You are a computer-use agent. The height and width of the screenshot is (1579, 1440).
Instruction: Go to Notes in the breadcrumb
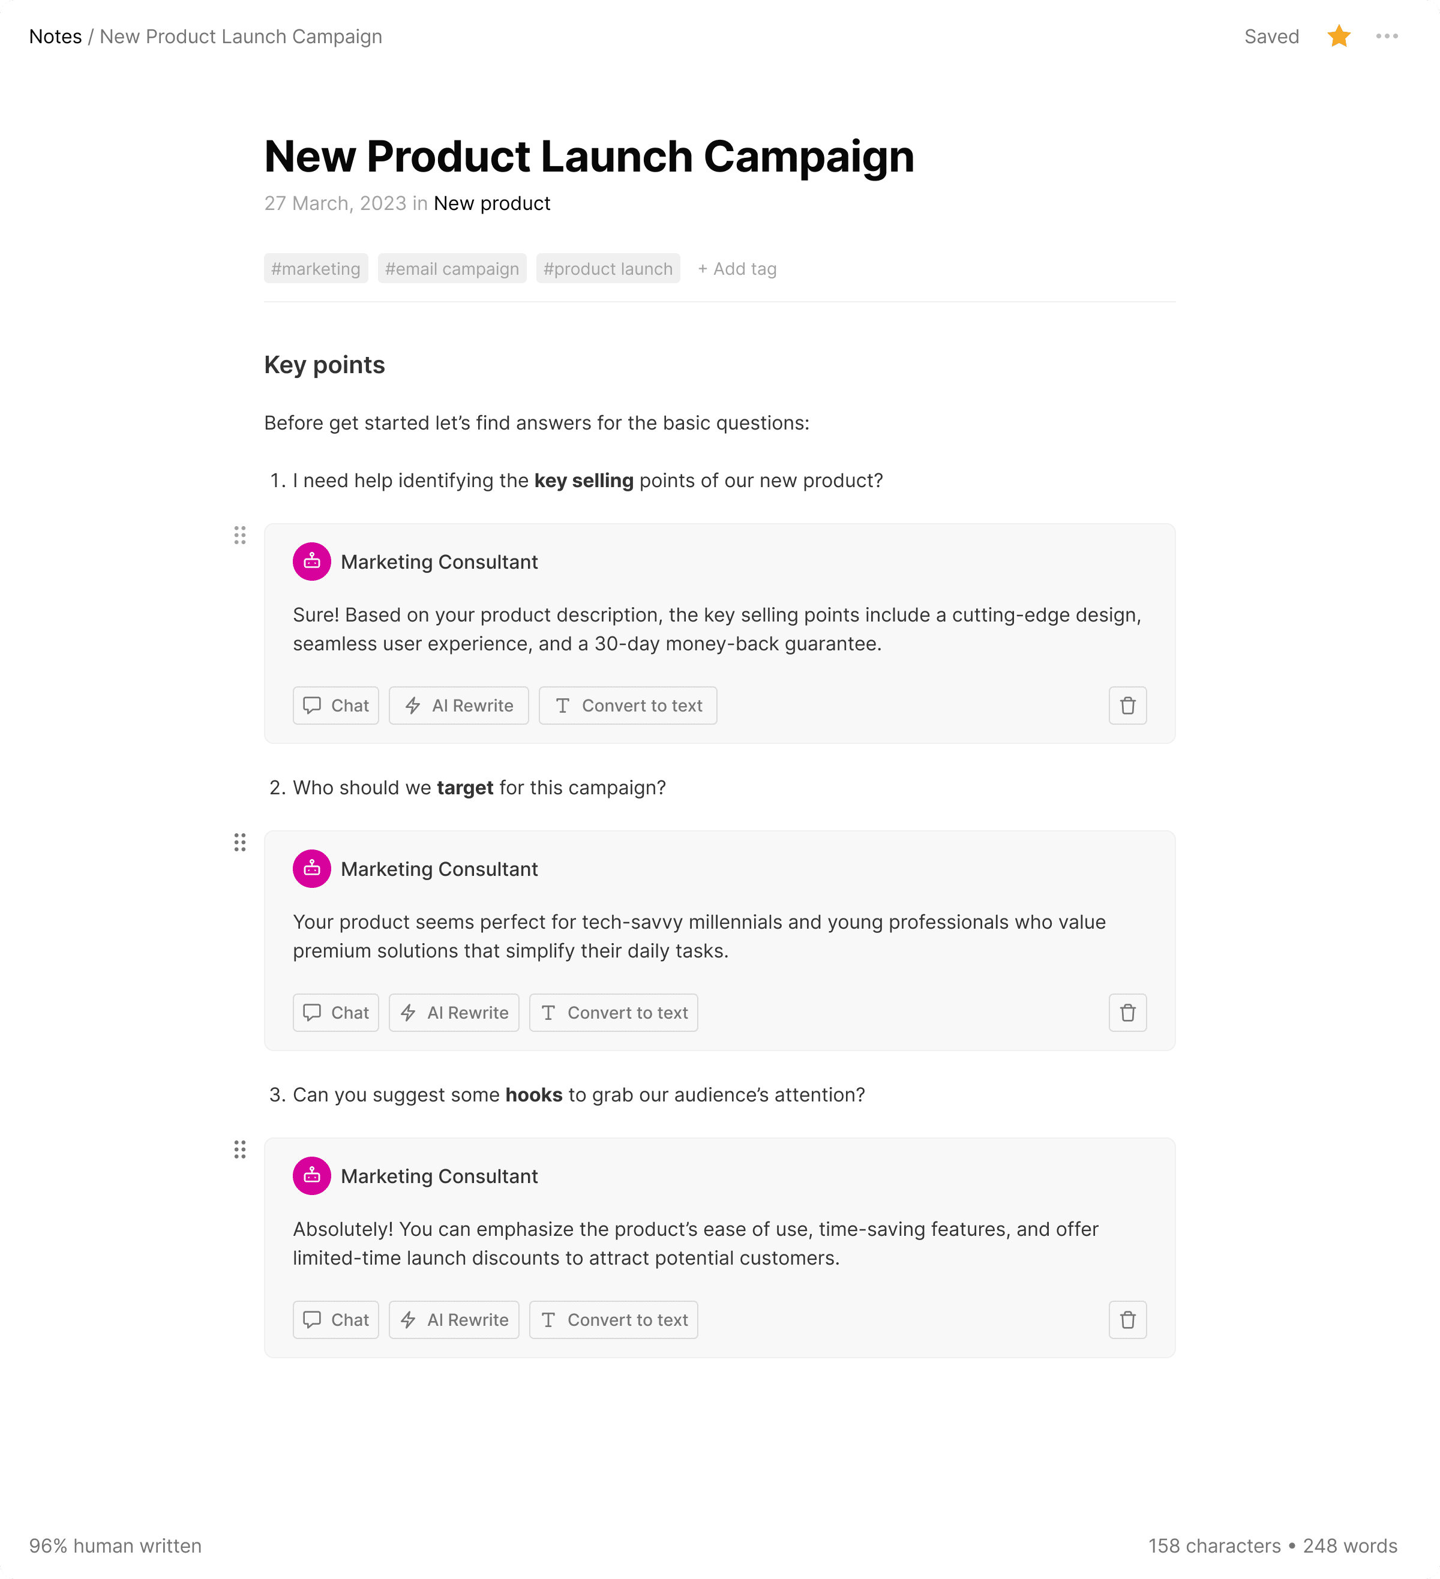56,37
